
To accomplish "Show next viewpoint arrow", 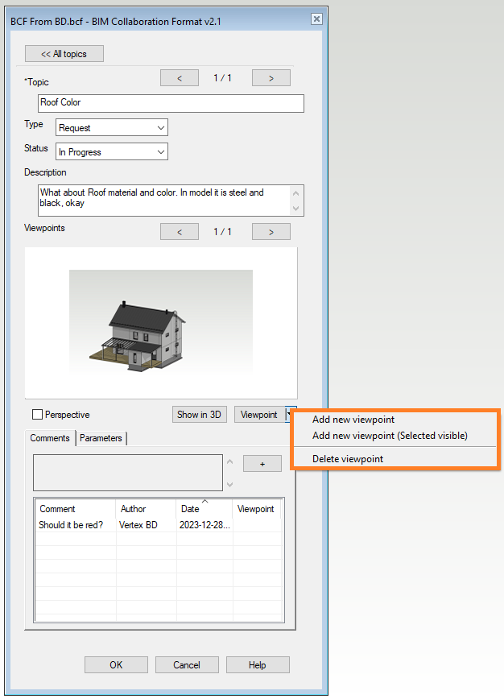I will [271, 232].
